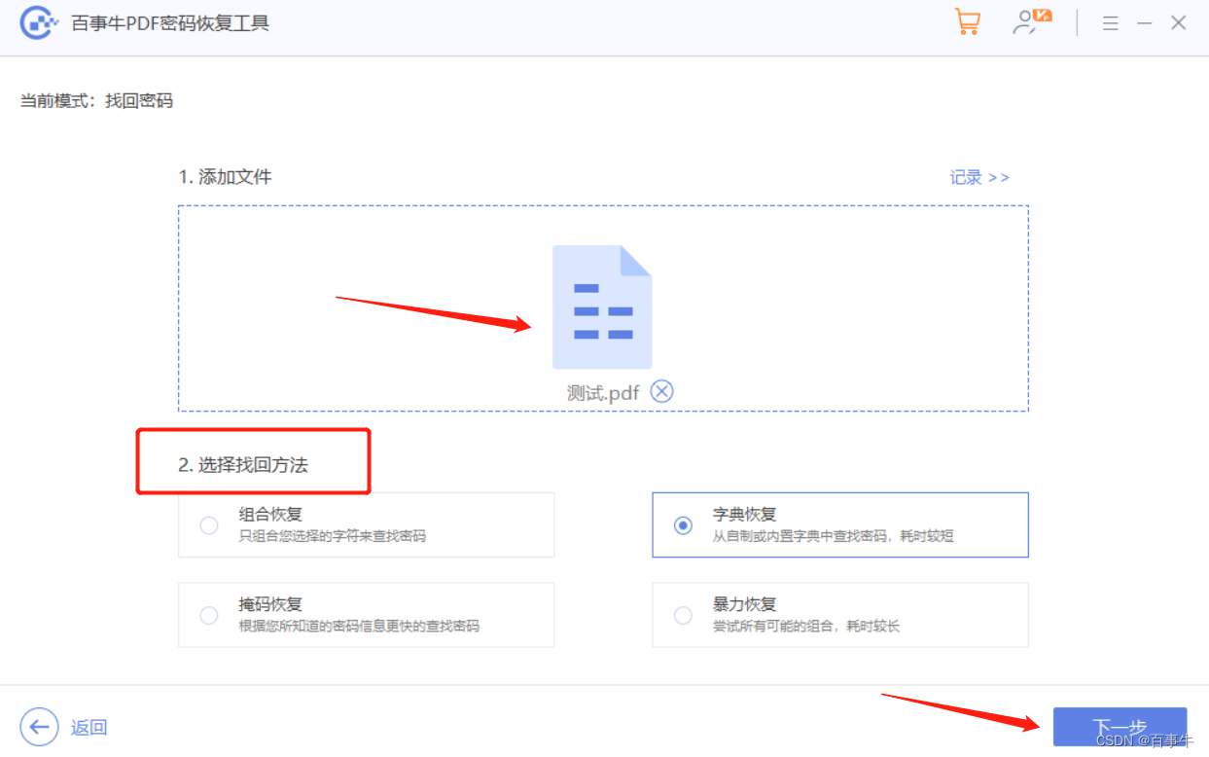Viewport: 1209px width, 757px height.
Task: Click description 尝试所有可能的组合，耗时较长
Action: click(x=806, y=626)
